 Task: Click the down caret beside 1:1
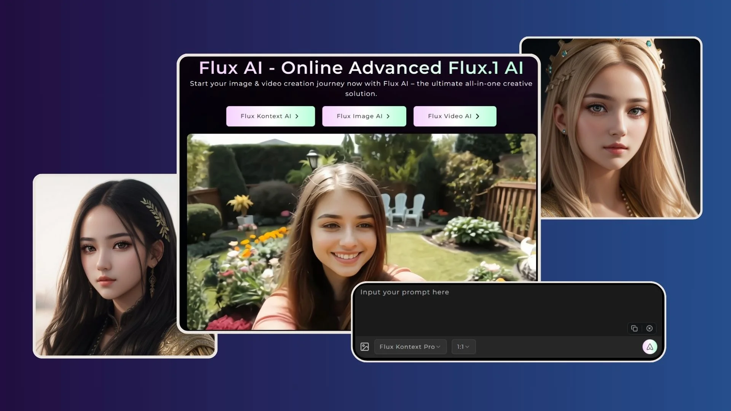click(468, 347)
